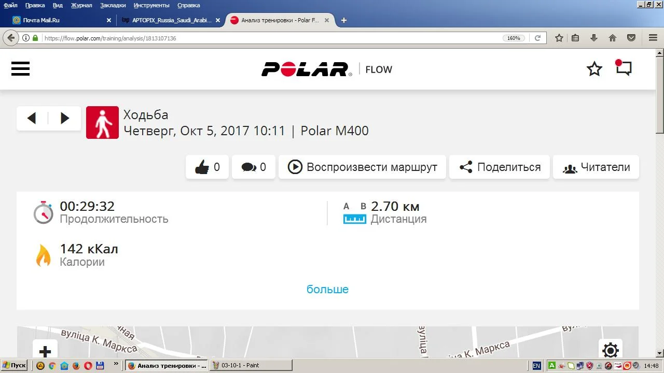664x373 pixels.
Task: Go to previous training with left arrow
Action: coord(32,118)
